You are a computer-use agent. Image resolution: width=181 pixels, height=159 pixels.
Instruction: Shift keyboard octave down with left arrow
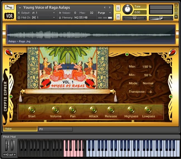[x=4, y=155]
